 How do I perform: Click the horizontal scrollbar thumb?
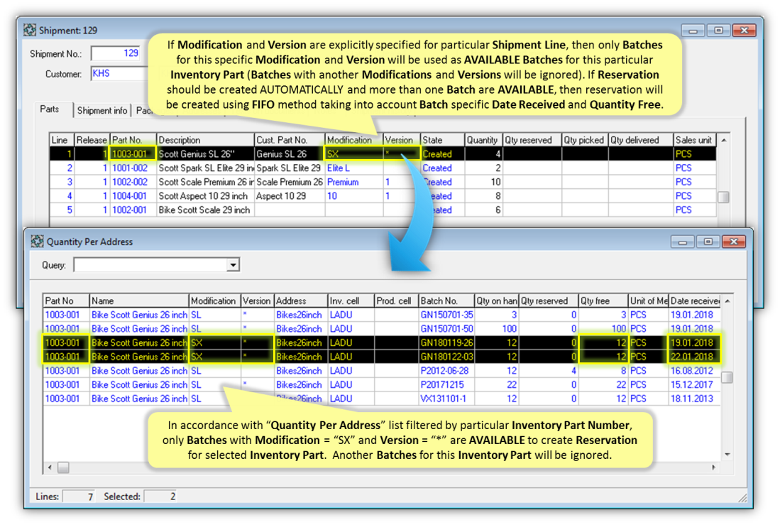tap(63, 467)
